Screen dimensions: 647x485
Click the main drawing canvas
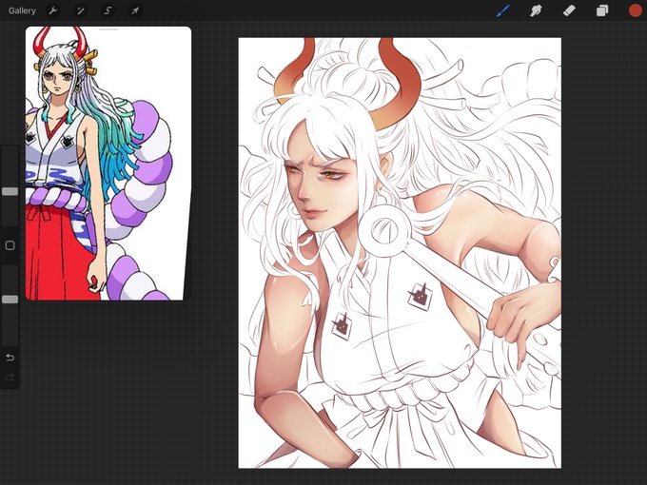[400, 253]
